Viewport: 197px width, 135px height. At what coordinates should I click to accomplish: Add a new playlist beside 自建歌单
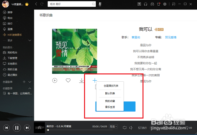[x=24, y=82]
